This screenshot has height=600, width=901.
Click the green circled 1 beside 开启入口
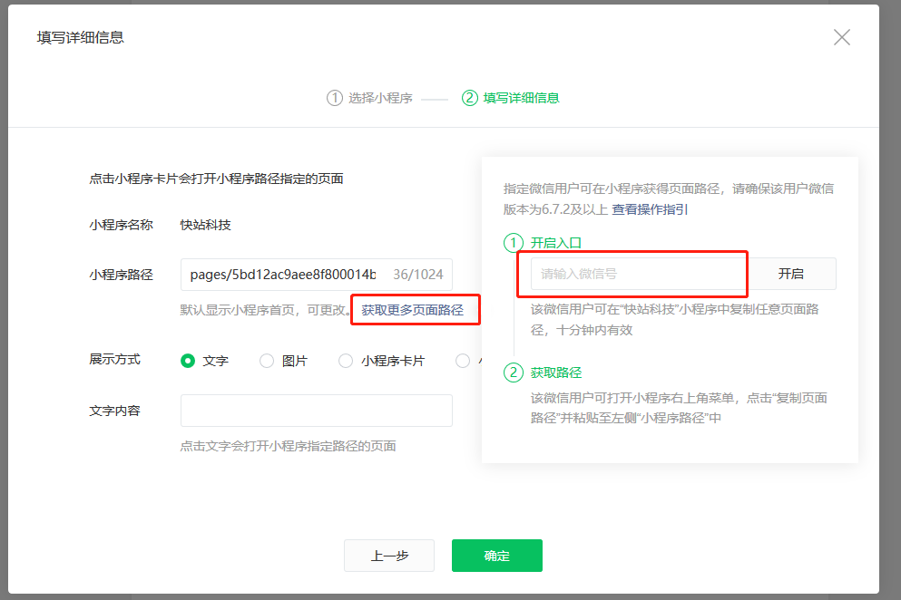pyautogui.click(x=514, y=243)
